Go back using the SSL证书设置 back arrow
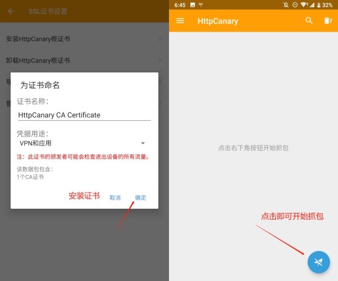 click(x=11, y=11)
